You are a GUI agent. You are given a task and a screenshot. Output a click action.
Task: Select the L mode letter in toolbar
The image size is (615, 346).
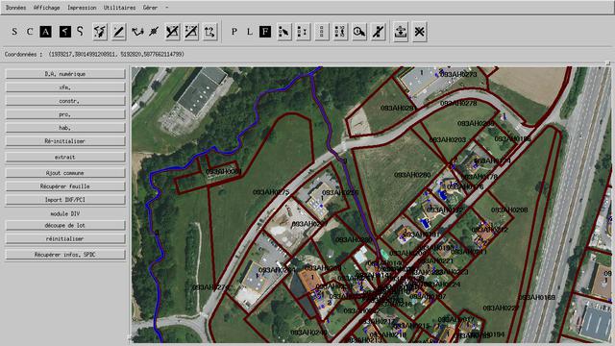[250, 32]
